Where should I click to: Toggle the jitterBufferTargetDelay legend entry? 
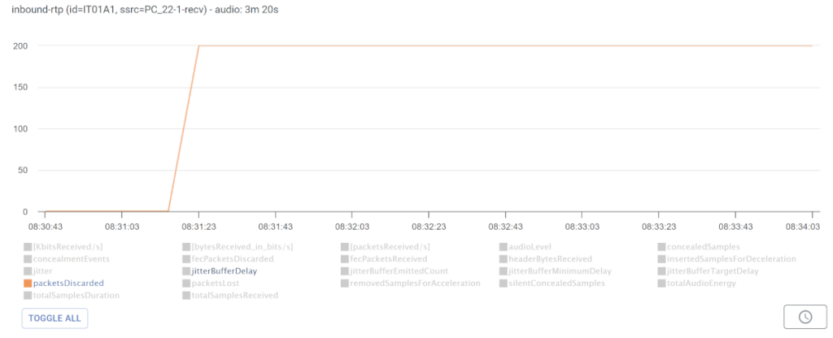pos(712,271)
